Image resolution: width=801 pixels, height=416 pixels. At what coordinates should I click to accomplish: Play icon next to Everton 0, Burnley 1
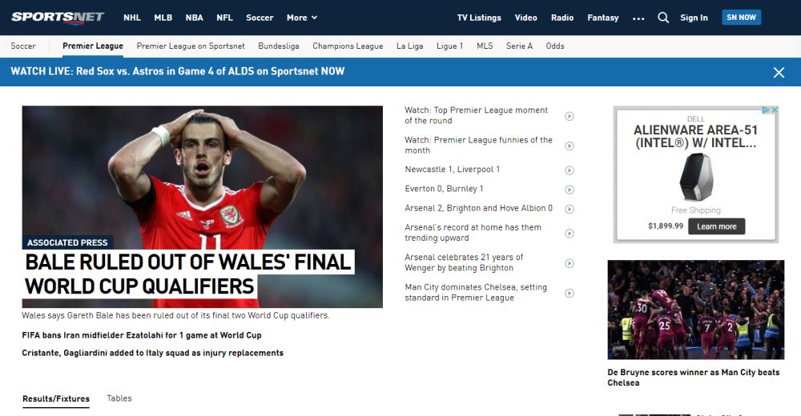click(x=569, y=190)
